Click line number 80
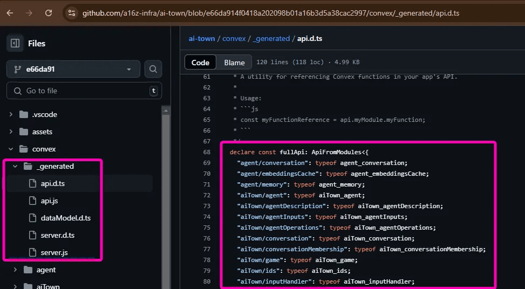Screen dimensions: 525x289 coord(207,281)
